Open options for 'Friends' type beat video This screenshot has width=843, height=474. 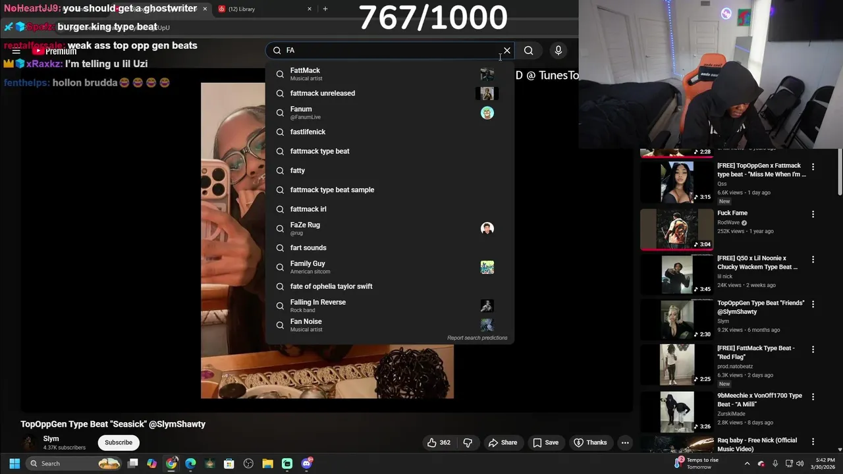pos(813,304)
